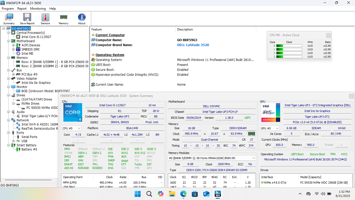Open the Summary toolbar icon
355x200 pixels.
coord(9,19)
